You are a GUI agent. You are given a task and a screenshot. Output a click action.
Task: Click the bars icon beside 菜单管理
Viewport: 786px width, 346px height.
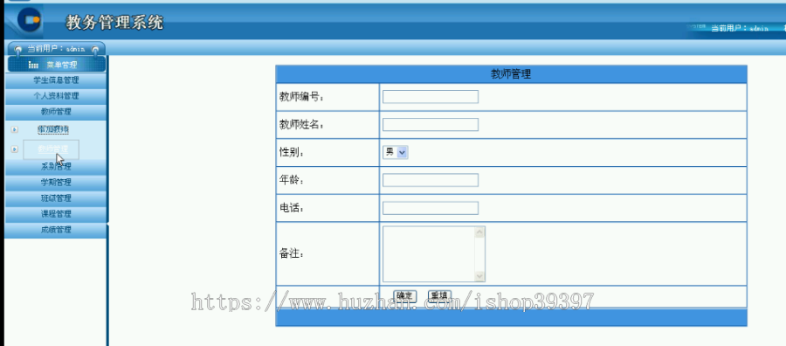coord(33,65)
